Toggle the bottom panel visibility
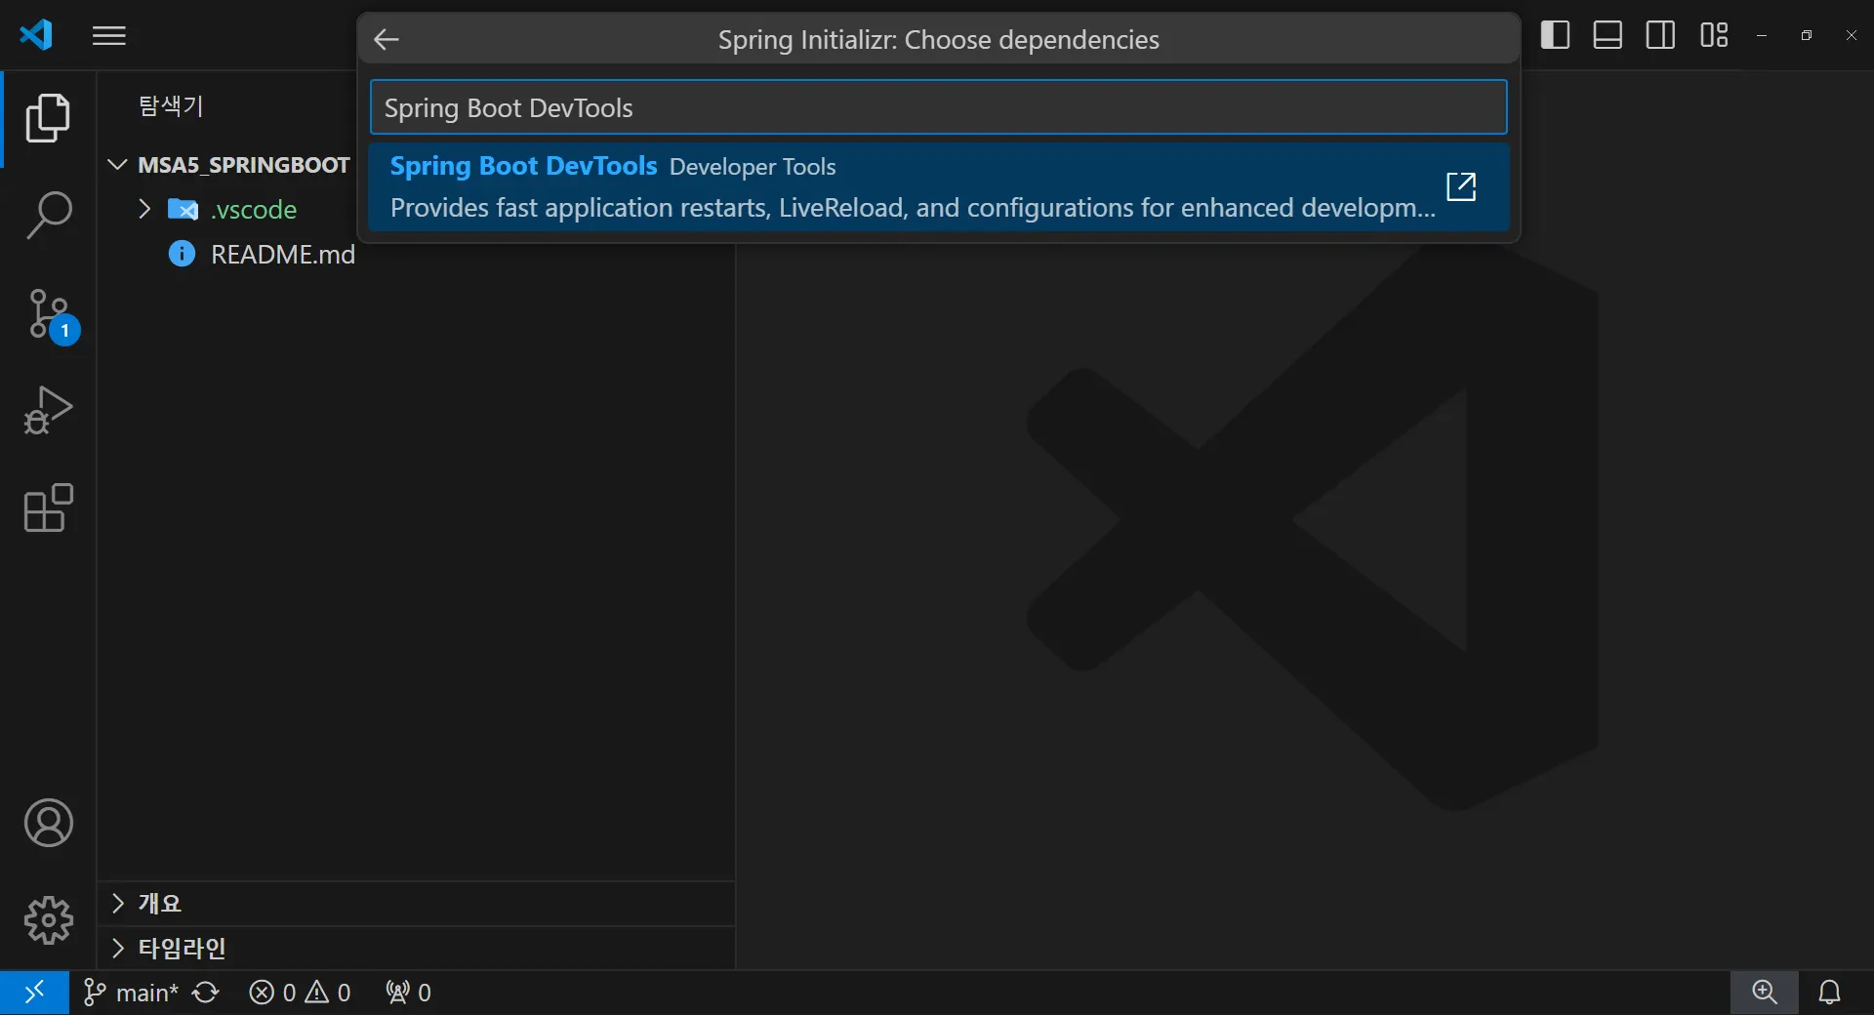Viewport: 1874px width, 1015px height. pos(1608,35)
